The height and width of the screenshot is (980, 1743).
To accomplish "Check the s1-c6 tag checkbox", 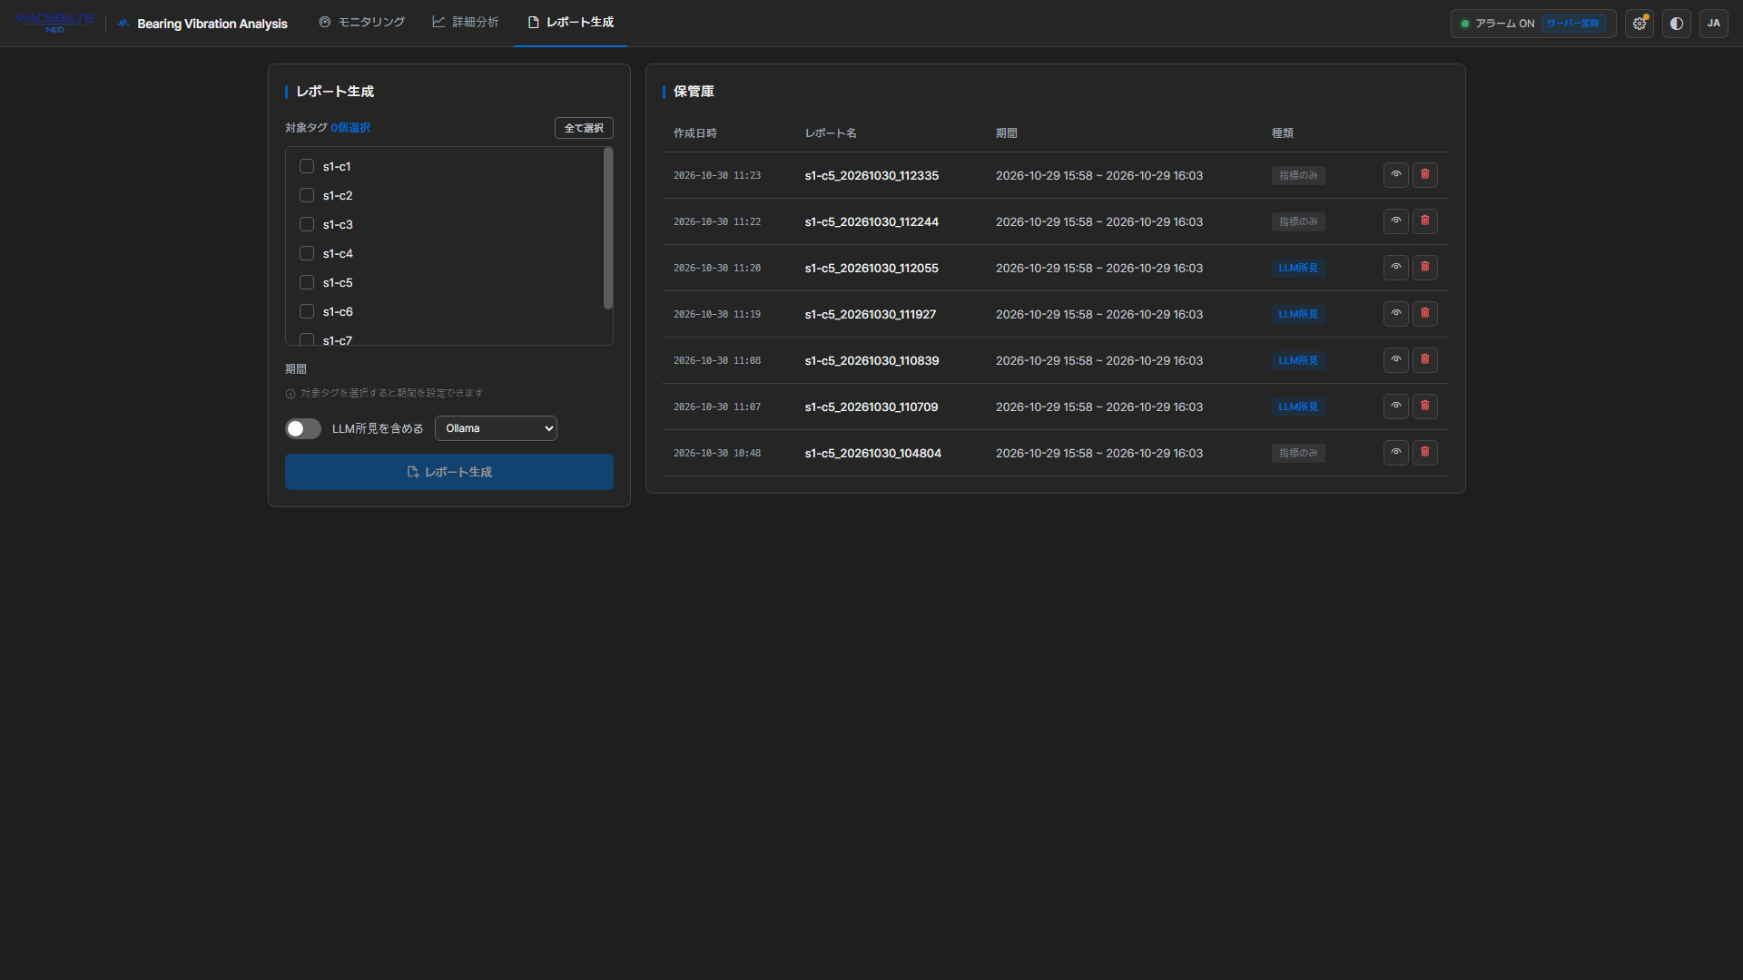I will (307, 311).
